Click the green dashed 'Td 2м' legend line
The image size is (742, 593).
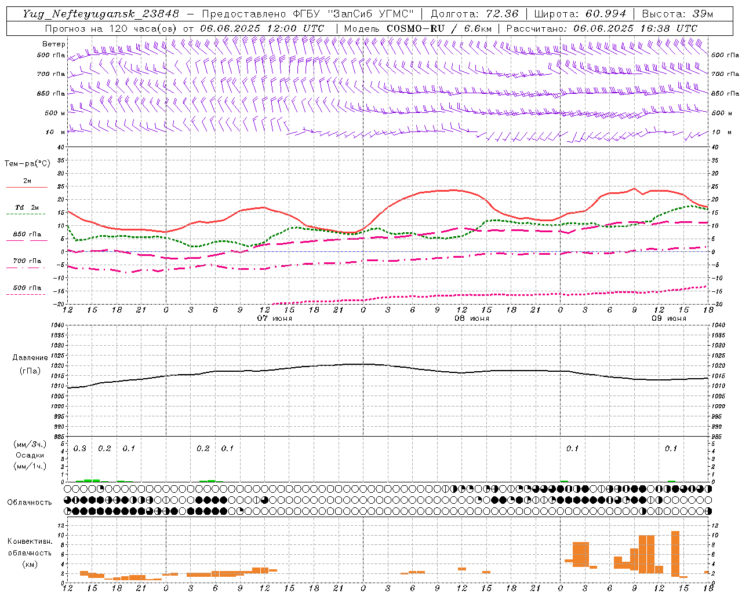[27, 214]
